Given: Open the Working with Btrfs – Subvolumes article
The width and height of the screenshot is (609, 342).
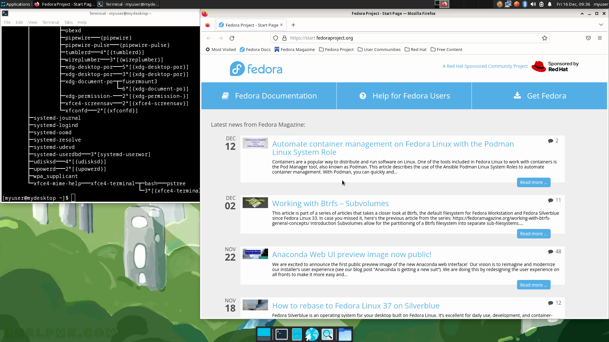Looking at the screenshot, I should point(331,203).
